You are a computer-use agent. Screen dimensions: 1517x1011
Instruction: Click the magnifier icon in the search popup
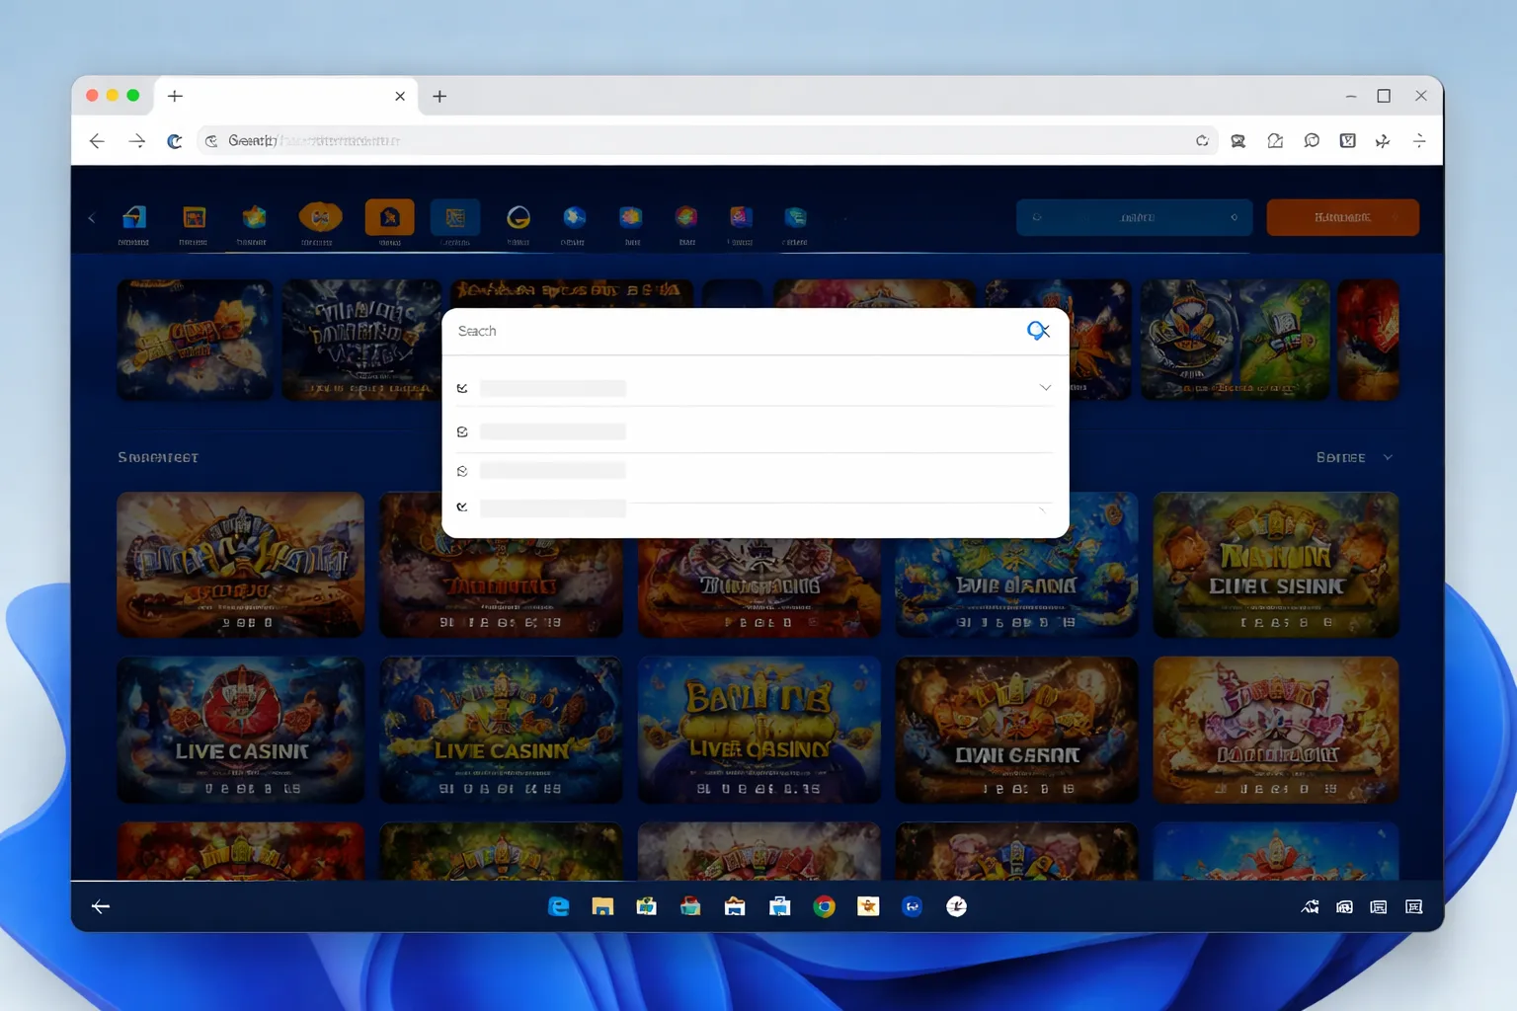click(1037, 331)
